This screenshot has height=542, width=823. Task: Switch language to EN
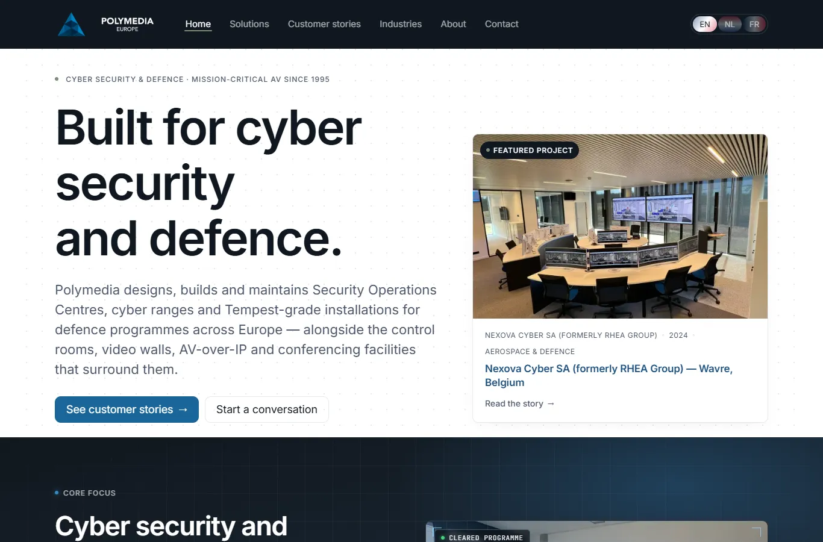pyautogui.click(x=705, y=24)
